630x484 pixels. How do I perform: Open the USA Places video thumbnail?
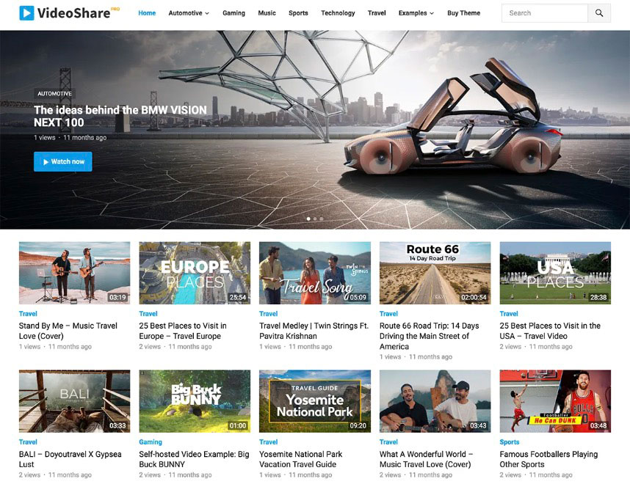(555, 273)
